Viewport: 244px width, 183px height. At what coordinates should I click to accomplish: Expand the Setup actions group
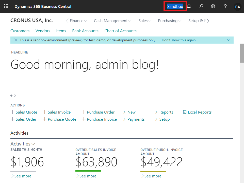162,119
